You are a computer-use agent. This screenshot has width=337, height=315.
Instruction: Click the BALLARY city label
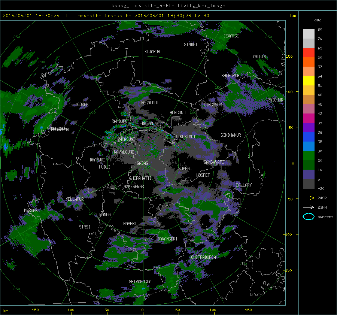coord(244,185)
